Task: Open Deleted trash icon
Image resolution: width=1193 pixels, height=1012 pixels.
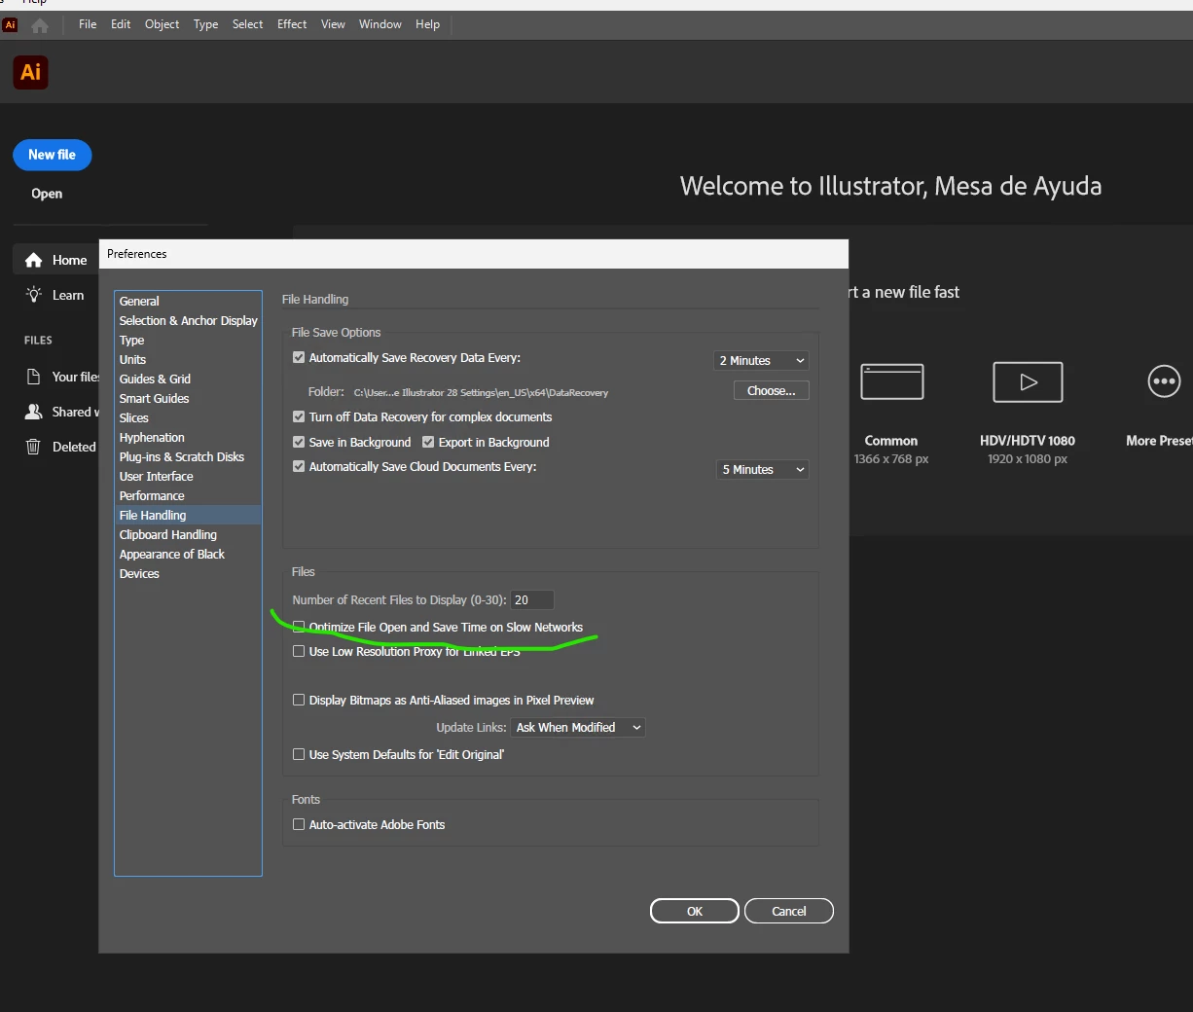Action: 33,447
